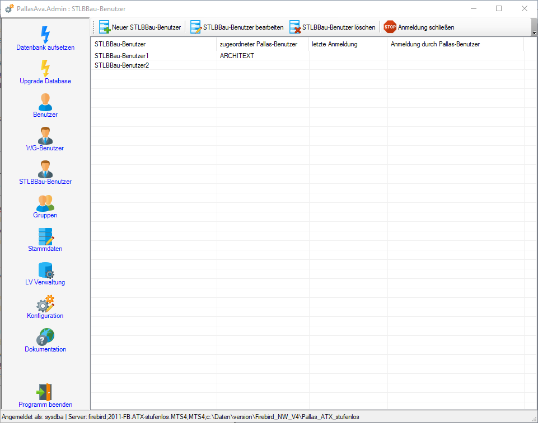Click the red STOP icon
This screenshot has width=538, height=423.
click(390, 27)
